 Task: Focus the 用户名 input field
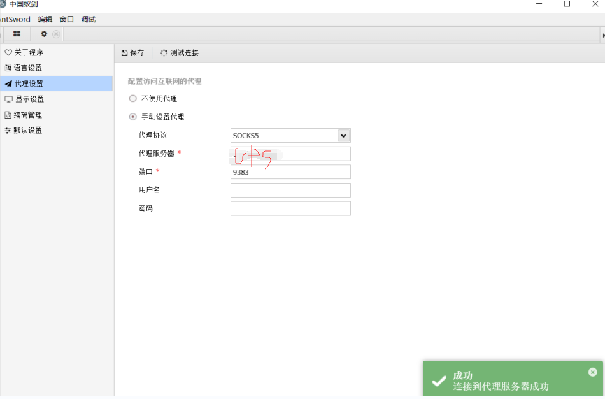(x=290, y=190)
